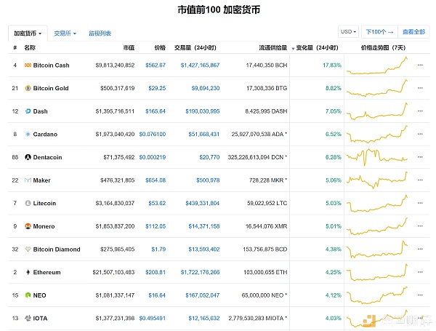436x331 pixels.
Task: Click the Dentacoin logo icon
Action: 28,157
